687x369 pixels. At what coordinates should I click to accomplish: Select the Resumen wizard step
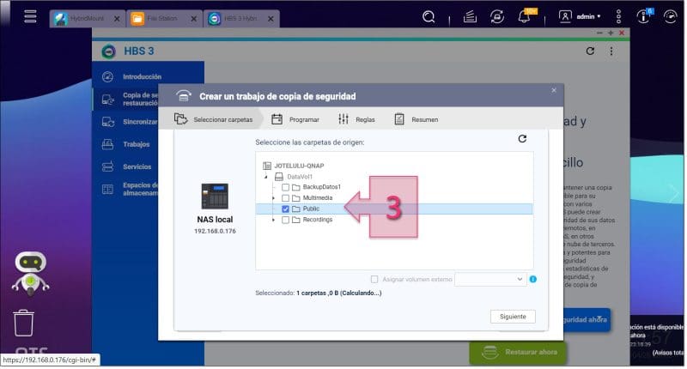pos(416,119)
